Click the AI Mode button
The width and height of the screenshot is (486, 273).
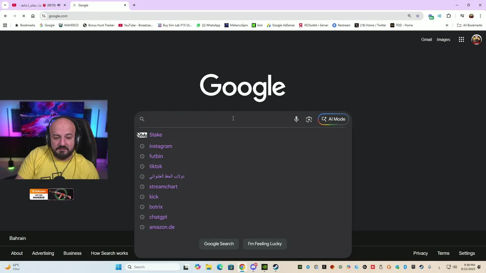tap(333, 119)
